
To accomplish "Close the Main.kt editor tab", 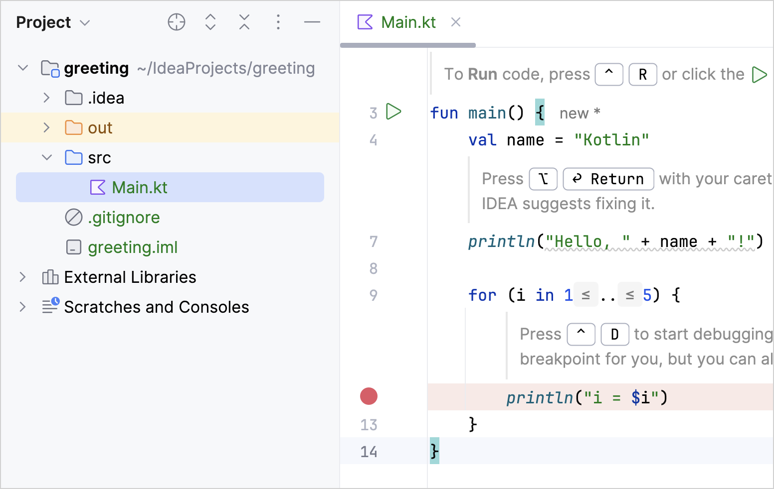I will pos(455,22).
